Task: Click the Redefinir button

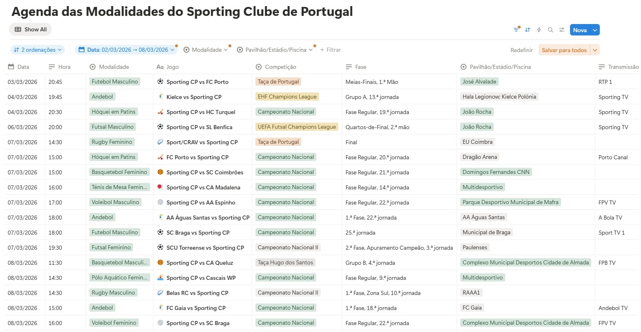Action: point(521,50)
